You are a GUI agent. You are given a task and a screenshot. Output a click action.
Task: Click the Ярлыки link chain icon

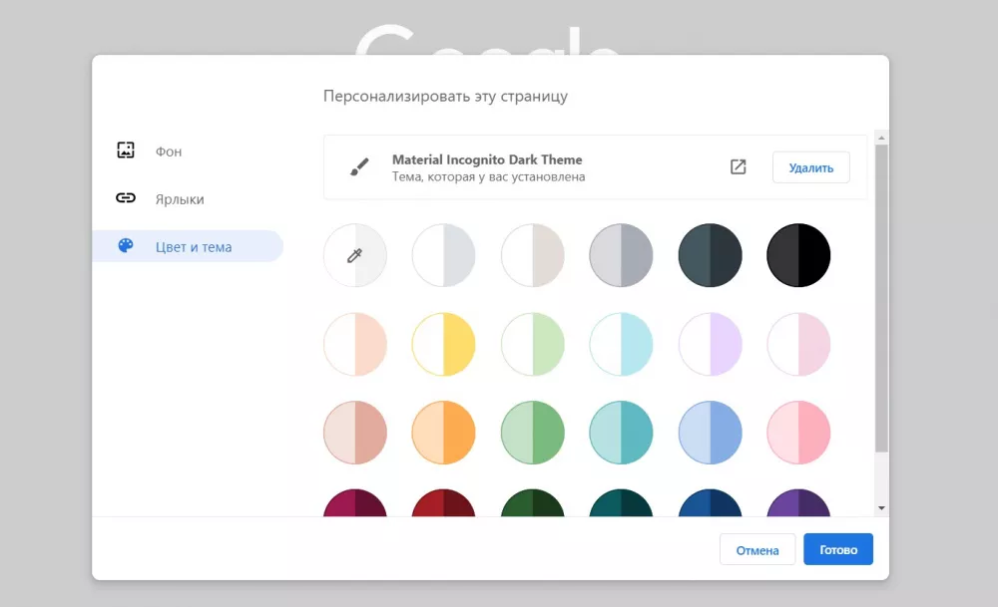coord(126,198)
